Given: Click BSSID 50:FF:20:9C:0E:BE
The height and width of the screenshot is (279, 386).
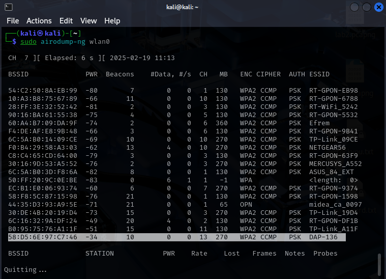Looking at the screenshot, I should tap(43, 180).
